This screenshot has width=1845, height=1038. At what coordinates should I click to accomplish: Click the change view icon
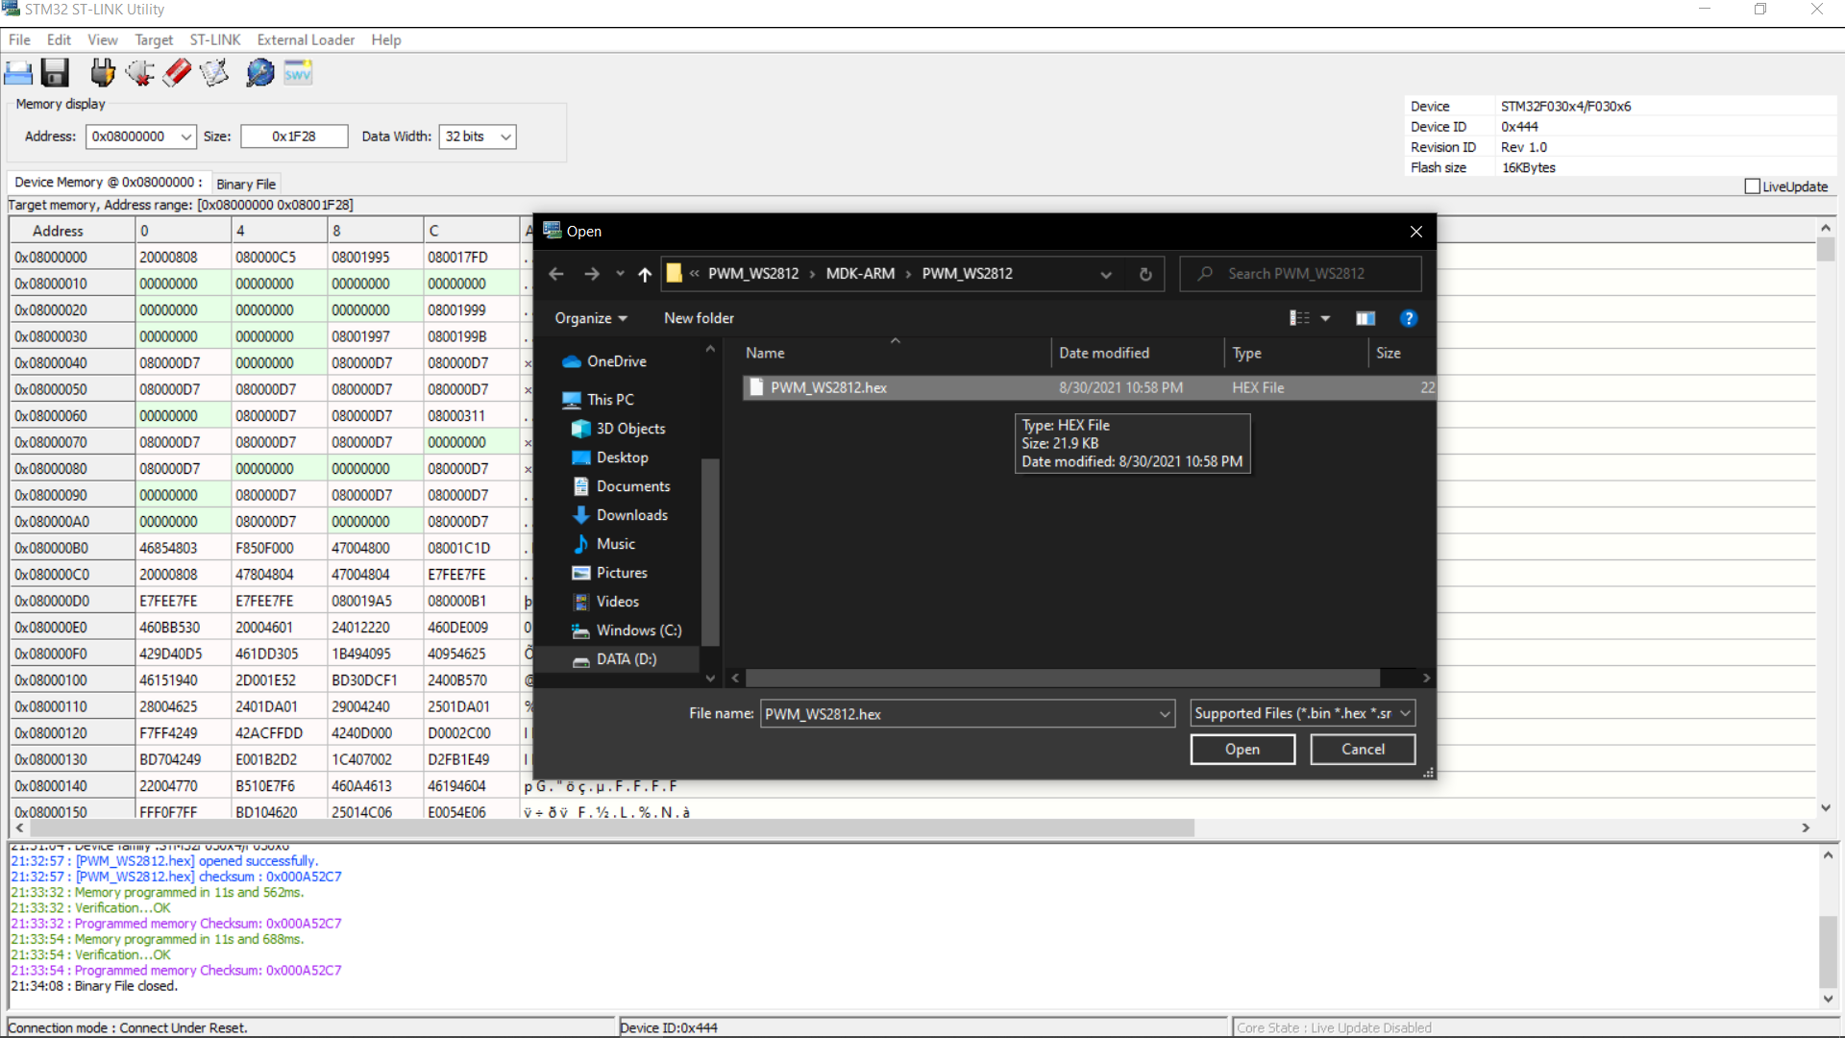[x=1300, y=318]
